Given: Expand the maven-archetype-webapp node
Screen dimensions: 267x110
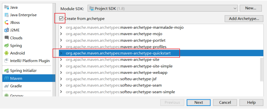Looking at the screenshot, I should tap(61, 73).
